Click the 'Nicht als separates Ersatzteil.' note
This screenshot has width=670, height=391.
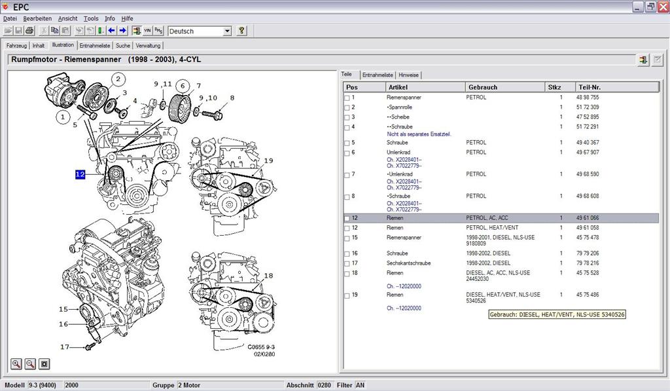click(419, 134)
